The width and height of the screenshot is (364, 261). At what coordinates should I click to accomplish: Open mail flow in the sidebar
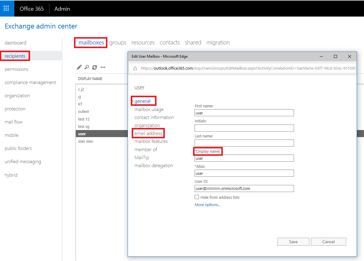[14, 122]
